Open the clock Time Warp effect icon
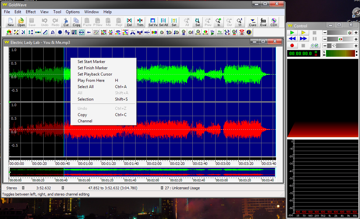The height and width of the screenshot is (219, 360). [x=249, y=32]
